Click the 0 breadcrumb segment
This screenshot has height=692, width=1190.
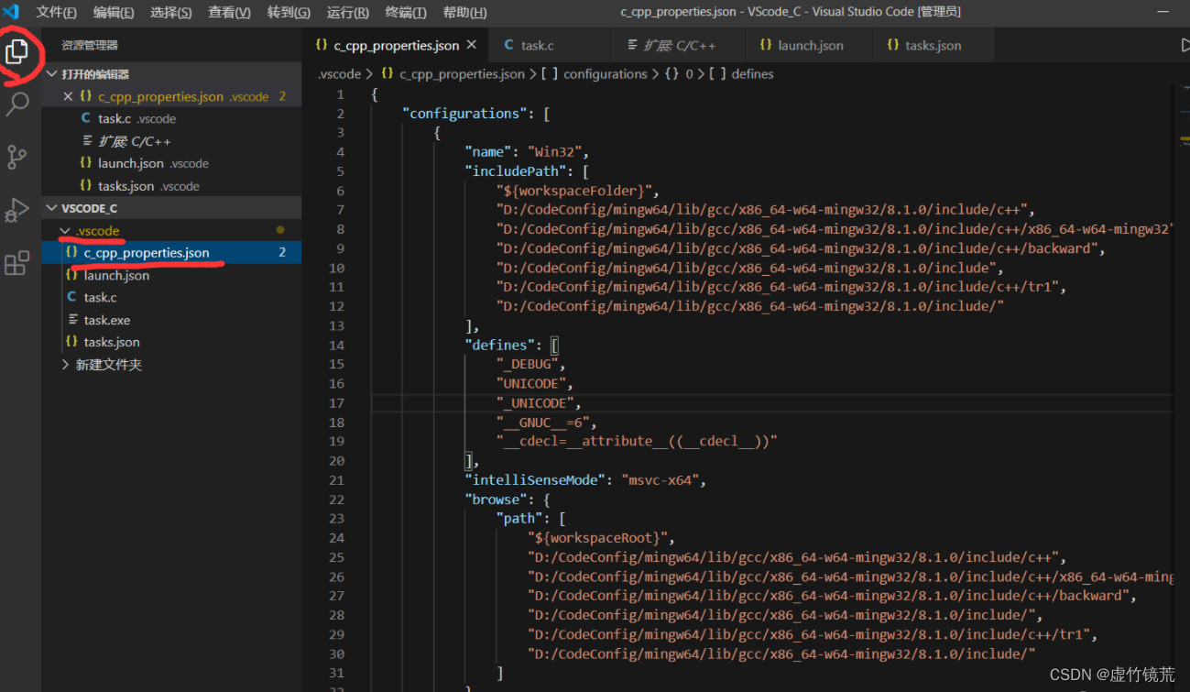(x=689, y=74)
